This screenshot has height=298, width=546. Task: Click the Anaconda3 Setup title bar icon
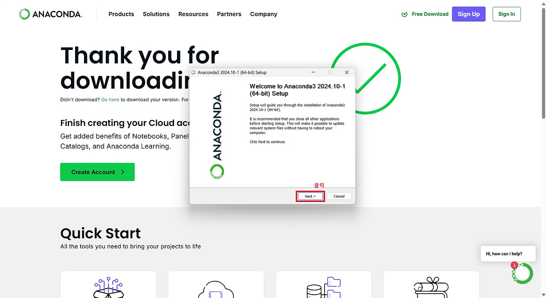click(x=193, y=73)
